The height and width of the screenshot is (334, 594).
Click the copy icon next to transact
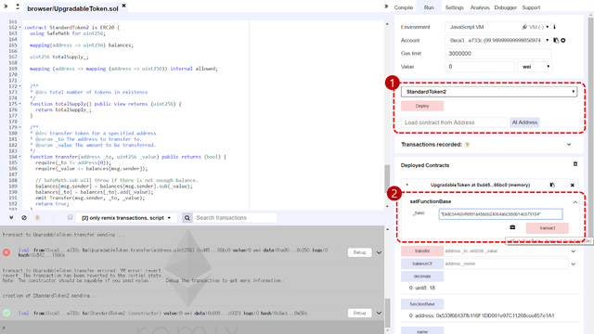512,227
